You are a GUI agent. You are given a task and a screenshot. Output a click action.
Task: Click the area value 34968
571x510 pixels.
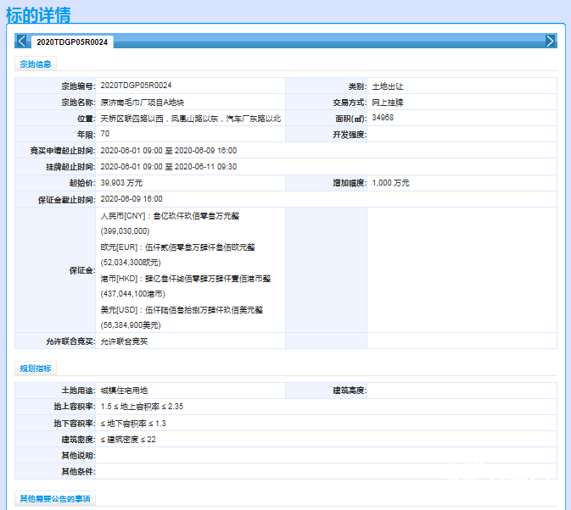coord(383,119)
